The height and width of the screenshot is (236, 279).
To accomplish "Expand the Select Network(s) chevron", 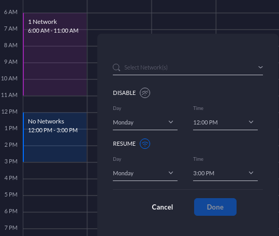I will click(x=260, y=67).
